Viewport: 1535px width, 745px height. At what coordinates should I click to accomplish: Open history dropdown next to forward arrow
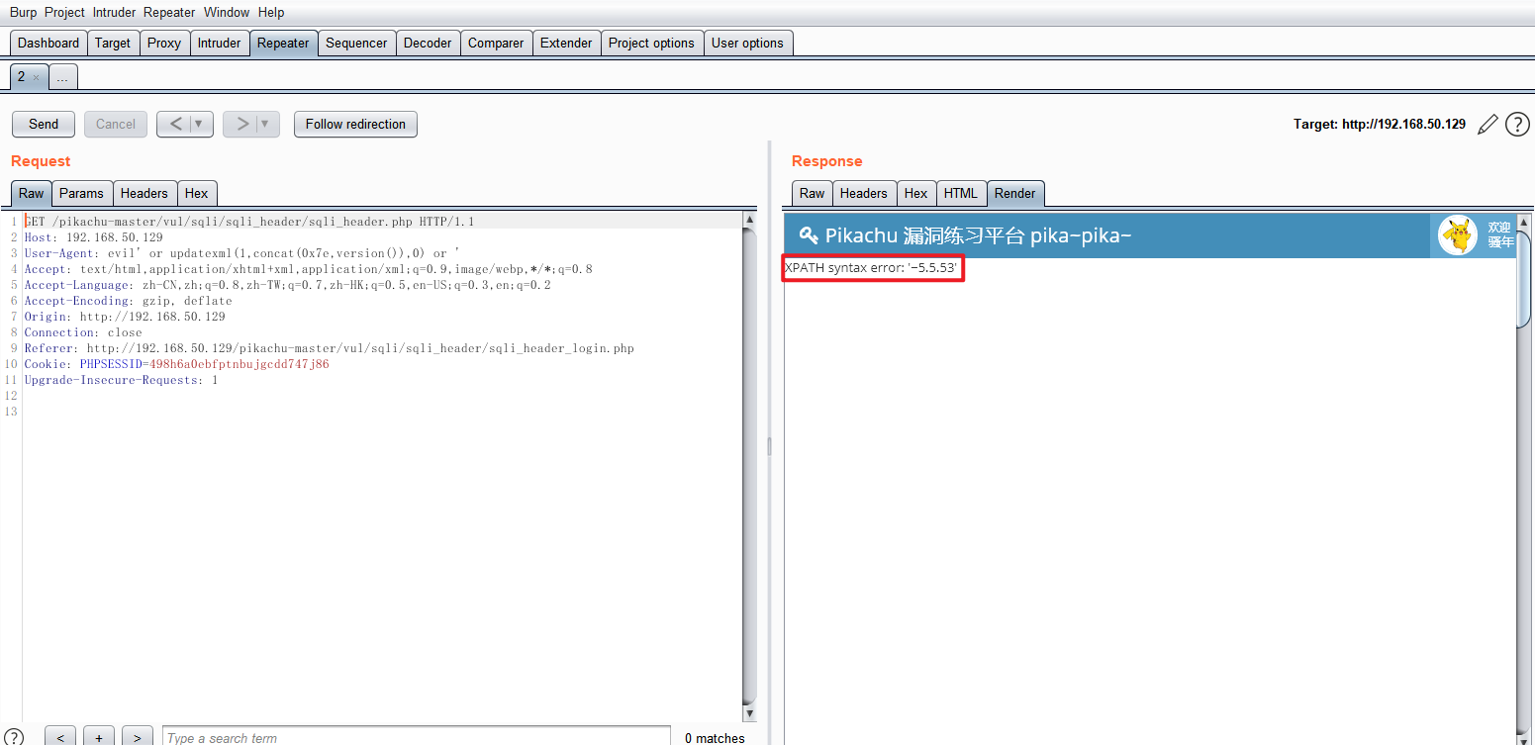pyautogui.click(x=264, y=125)
